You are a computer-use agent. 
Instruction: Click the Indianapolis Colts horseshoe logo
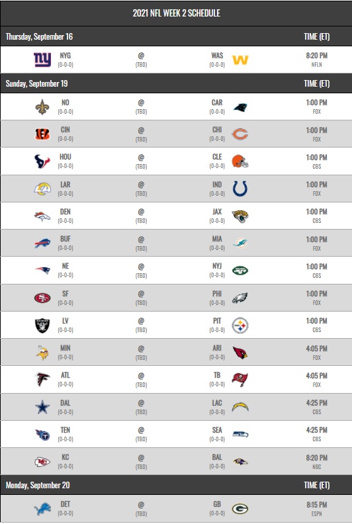click(240, 189)
